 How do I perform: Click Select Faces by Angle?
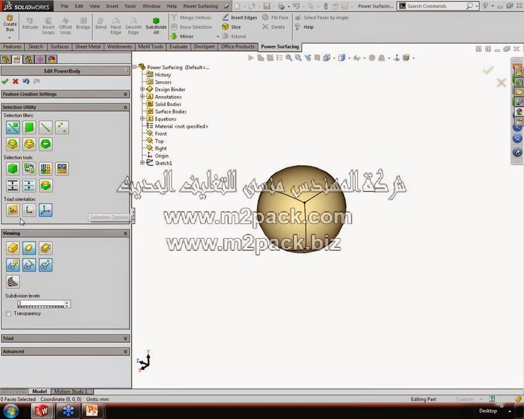point(321,17)
